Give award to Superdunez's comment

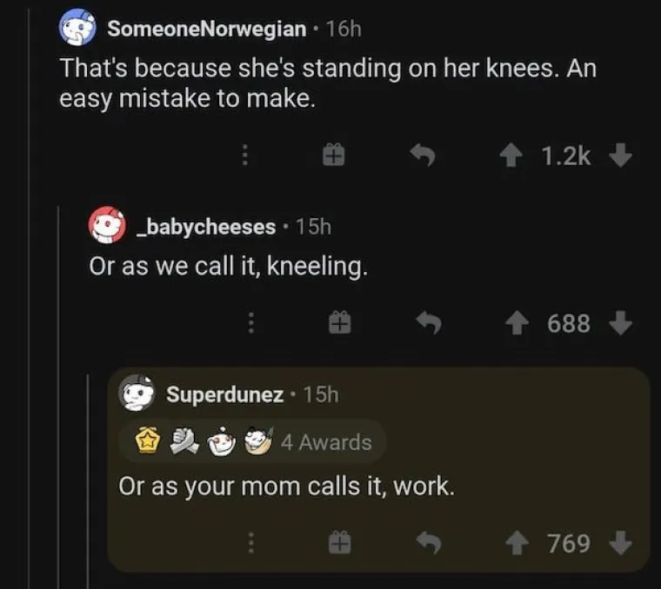click(x=337, y=544)
